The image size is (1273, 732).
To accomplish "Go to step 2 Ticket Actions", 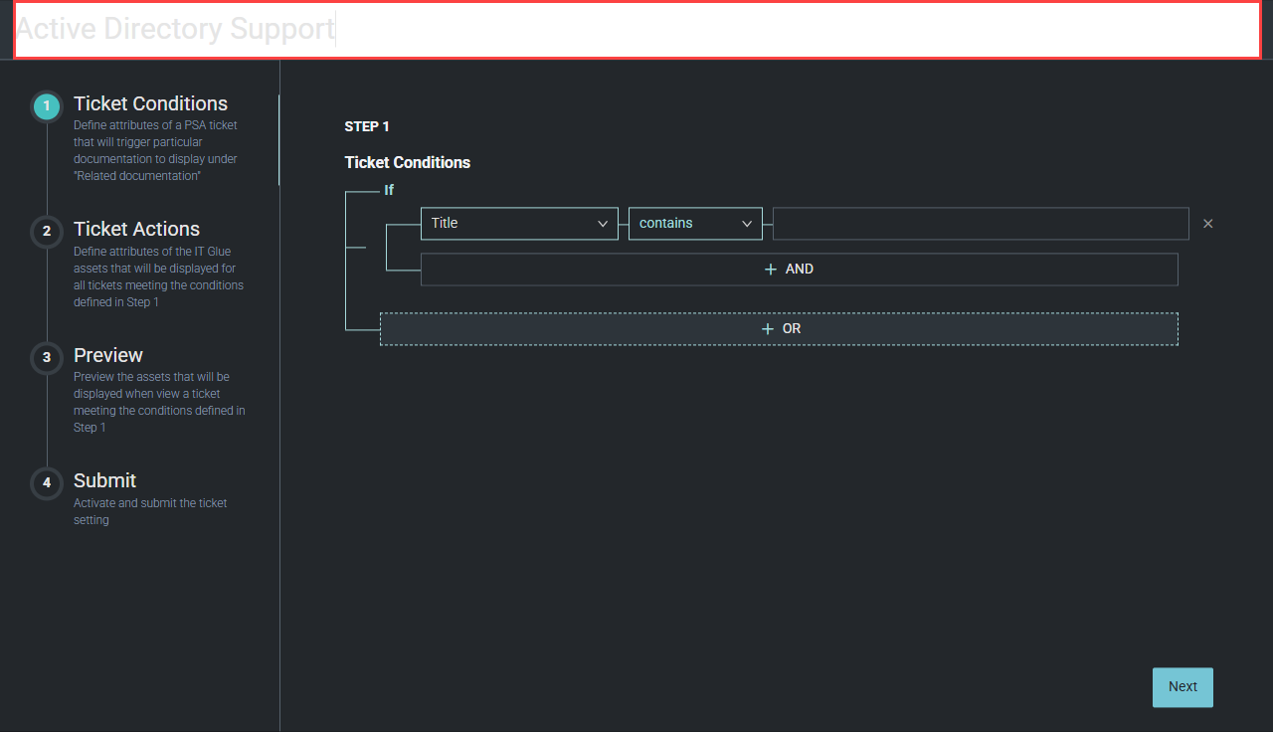I will point(136,229).
